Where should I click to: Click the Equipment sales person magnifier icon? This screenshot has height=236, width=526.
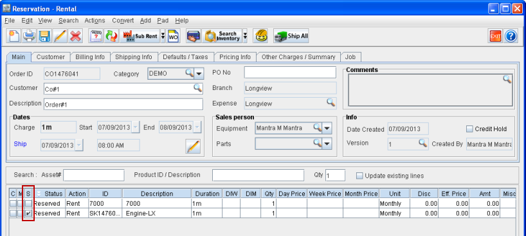point(318,127)
